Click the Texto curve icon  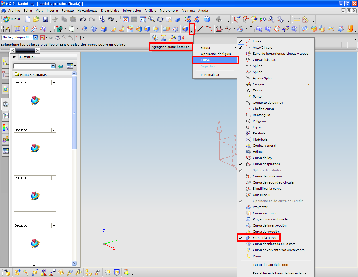pos(248,90)
